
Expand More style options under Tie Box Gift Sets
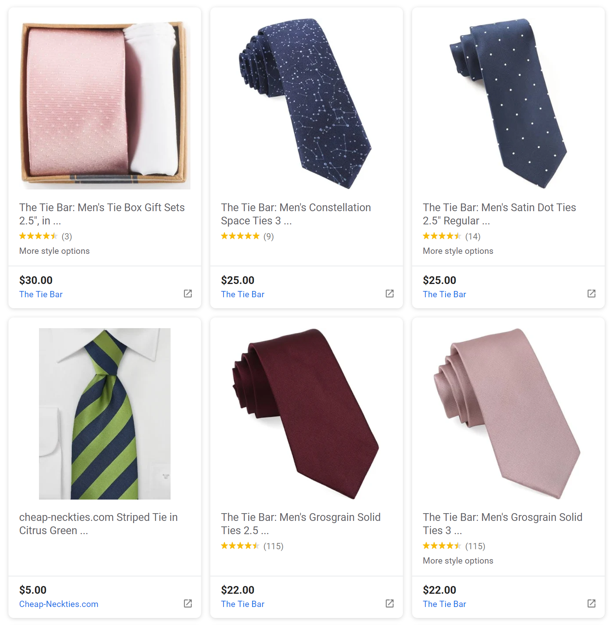[54, 251]
